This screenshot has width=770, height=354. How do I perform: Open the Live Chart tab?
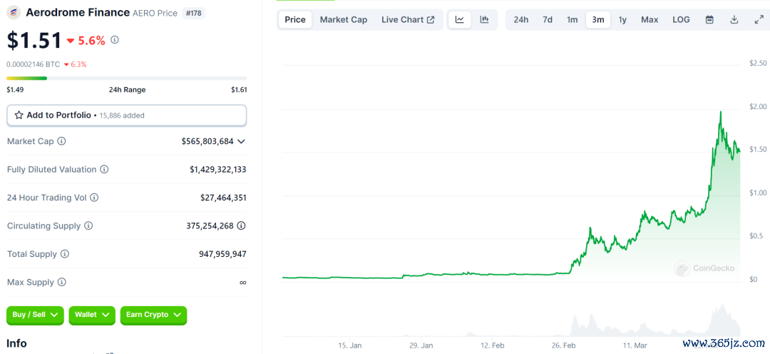point(408,20)
